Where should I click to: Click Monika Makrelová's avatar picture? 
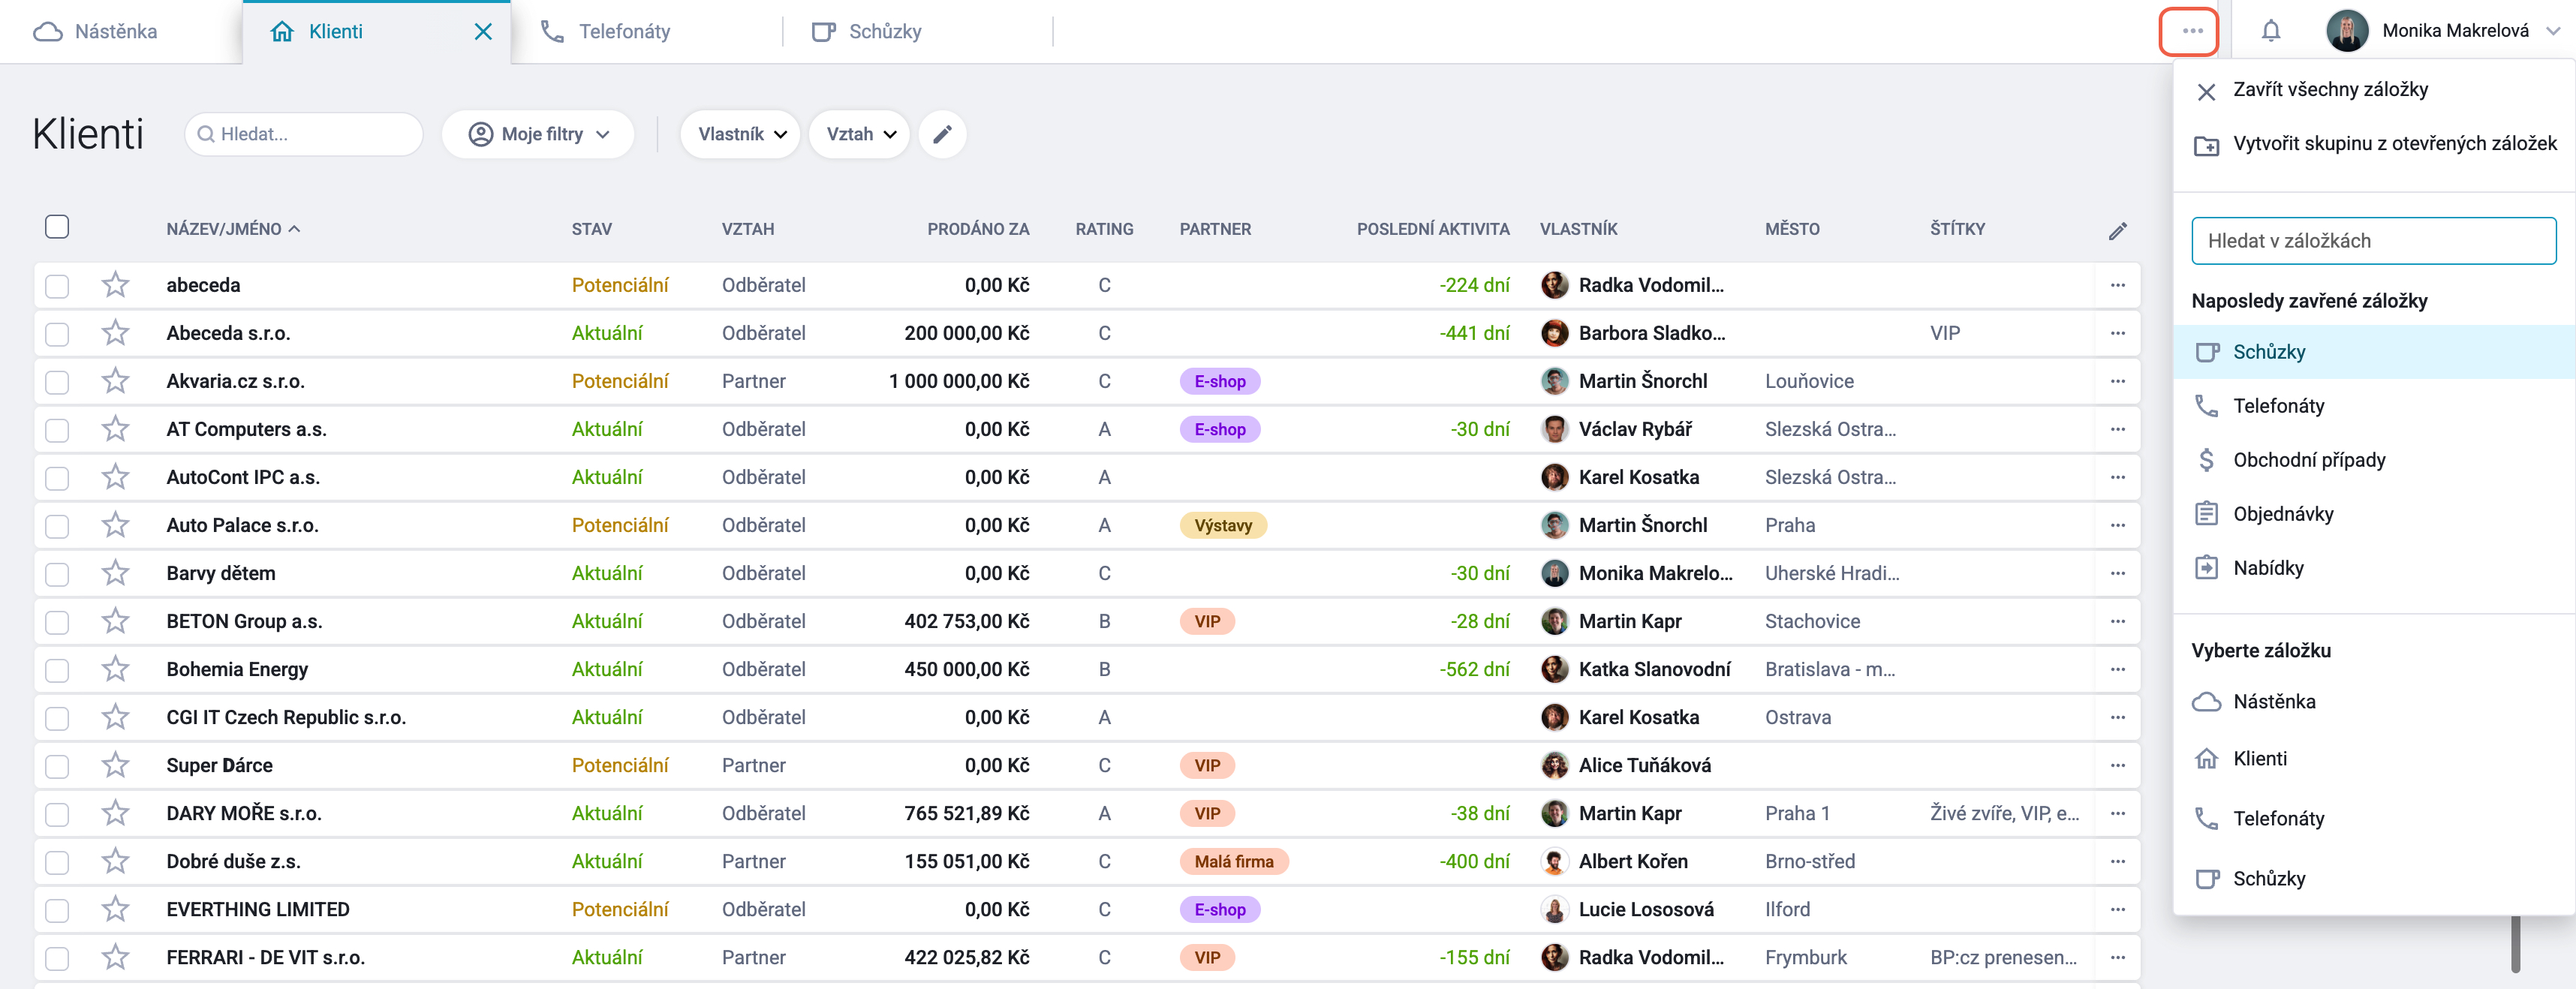coord(2346,31)
